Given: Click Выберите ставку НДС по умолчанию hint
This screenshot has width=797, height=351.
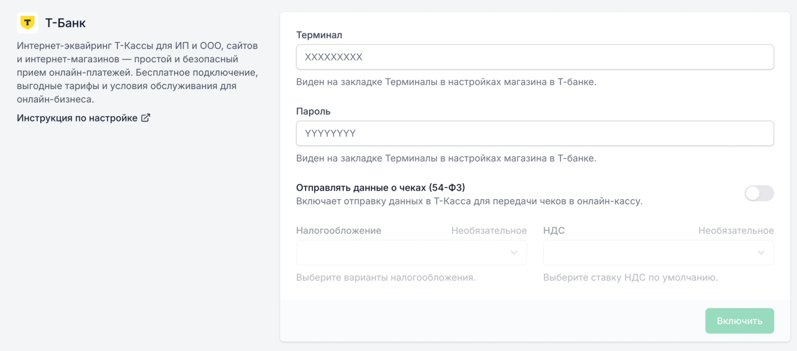Looking at the screenshot, I should (x=631, y=278).
